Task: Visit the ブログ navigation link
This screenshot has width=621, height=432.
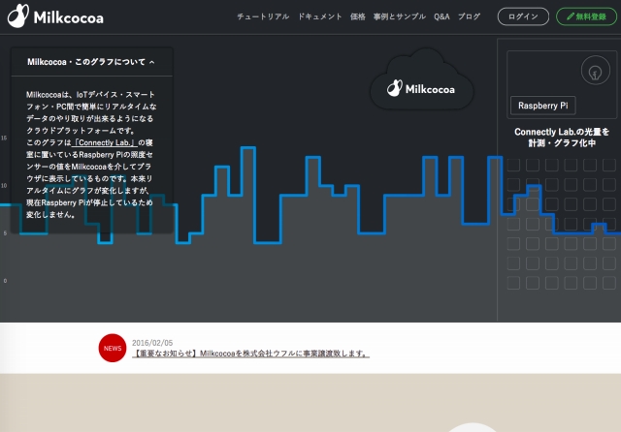Action: pyautogui.click(x=469, y=16)
